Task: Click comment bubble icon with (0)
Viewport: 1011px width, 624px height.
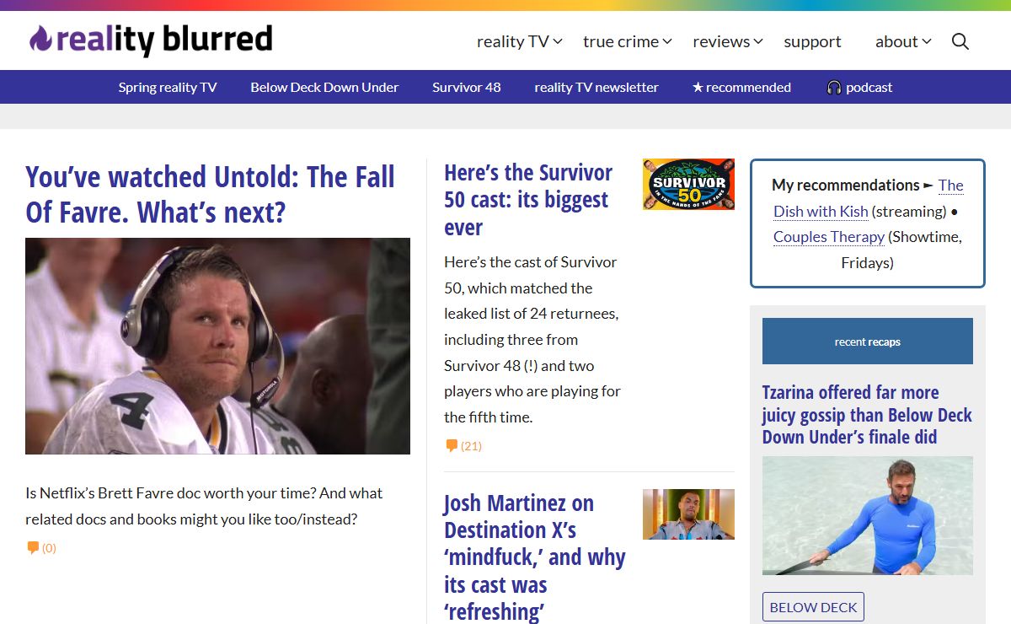Action: pyautogui.click(x=33, y=547)
